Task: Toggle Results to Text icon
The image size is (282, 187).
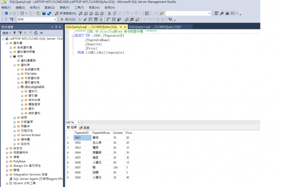Action: 127,19
